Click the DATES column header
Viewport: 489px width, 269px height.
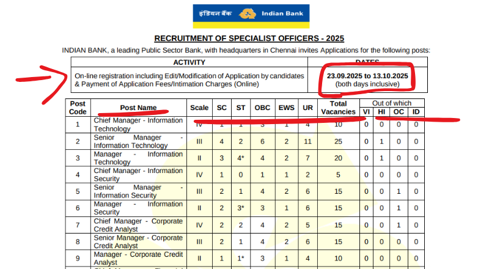tap(367, 62)
